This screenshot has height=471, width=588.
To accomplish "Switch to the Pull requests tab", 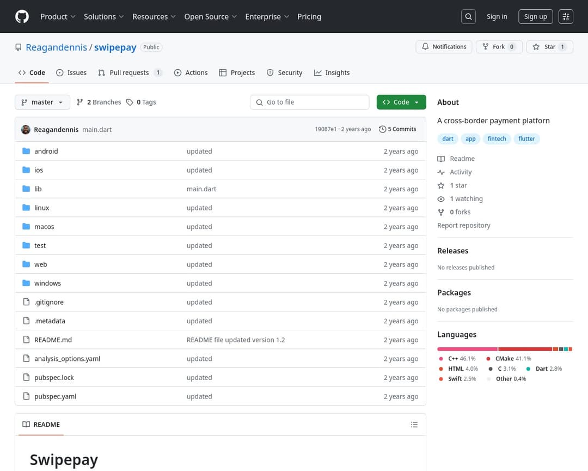I will pos(130,73).
